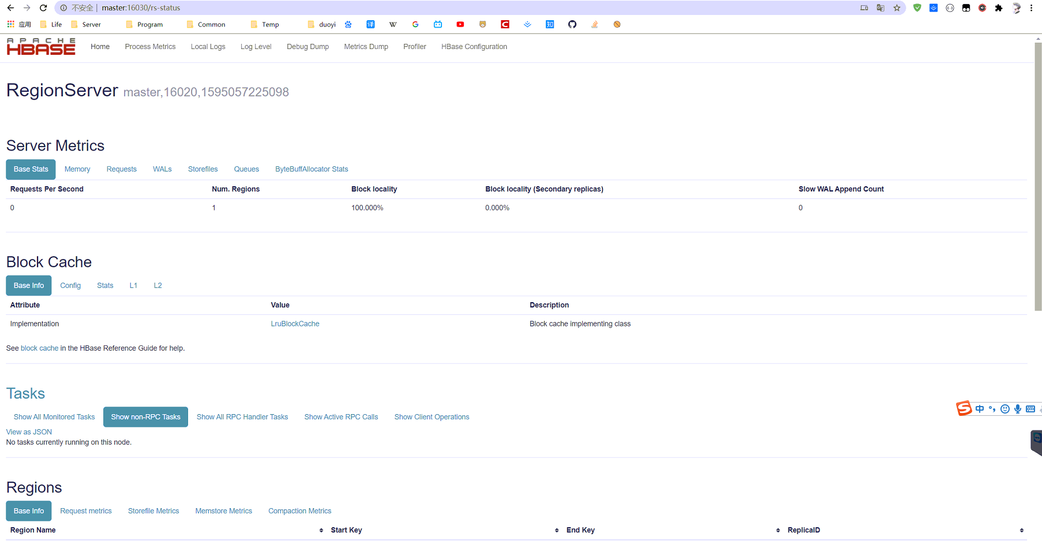Click the LruBlockCache link

[295, 324]
